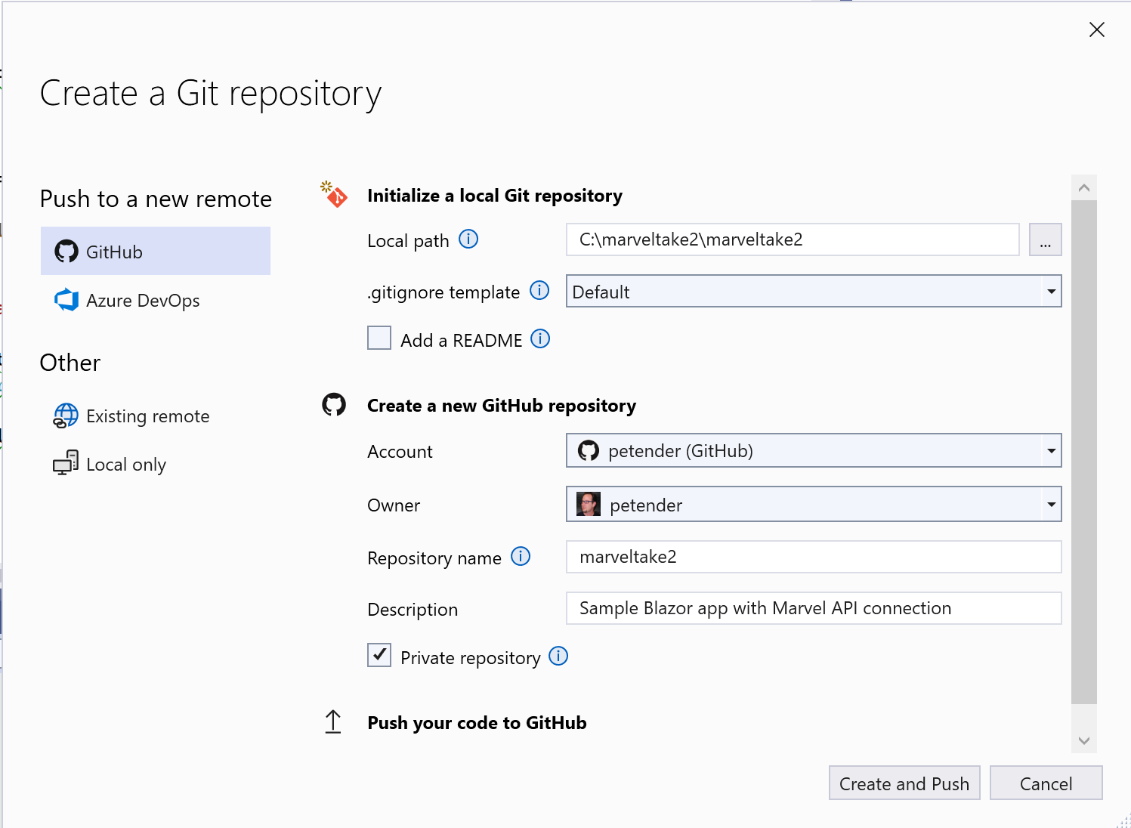
Task: Click the .gitignore template info icon
Action: pyautogui.click(x=539, y=291)
